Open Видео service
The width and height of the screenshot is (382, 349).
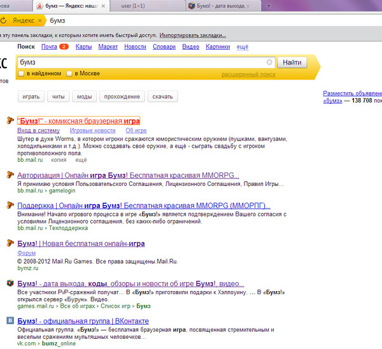[x=190, y=46]
